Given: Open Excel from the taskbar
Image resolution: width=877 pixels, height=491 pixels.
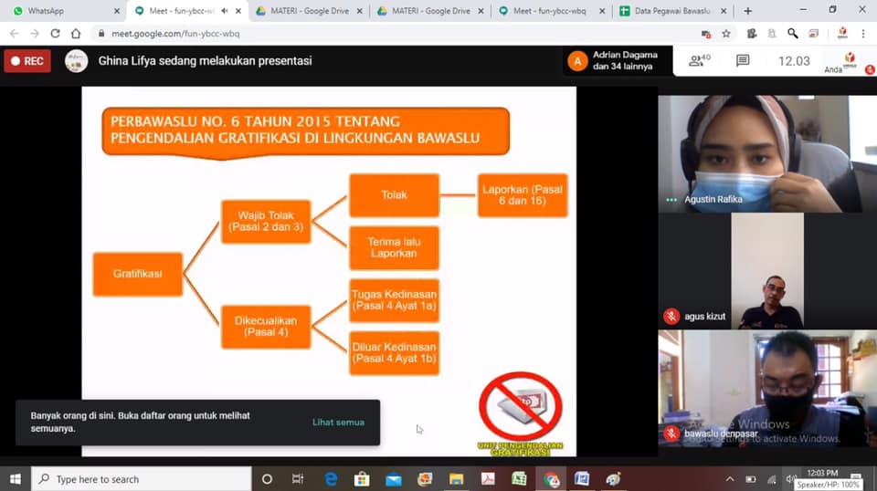Looking at the screenshot, I should point(519,479).
